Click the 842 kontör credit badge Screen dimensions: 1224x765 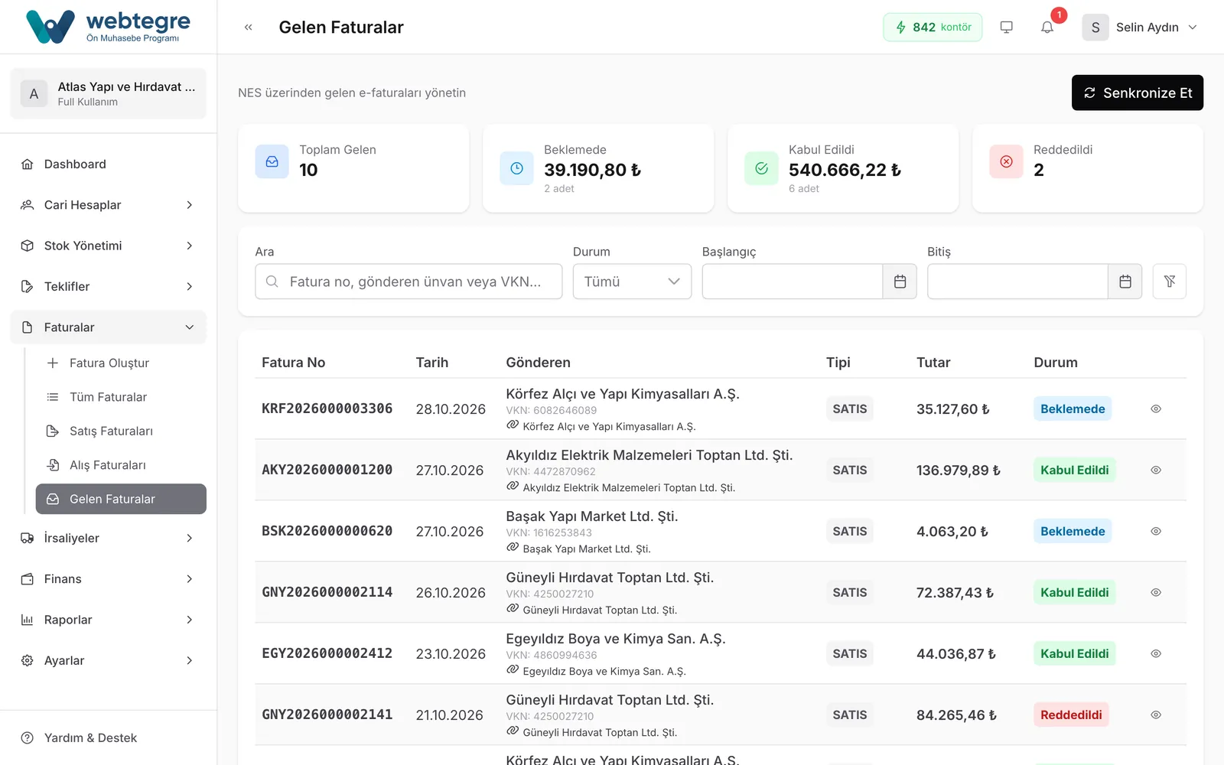(x=933, y=27)
